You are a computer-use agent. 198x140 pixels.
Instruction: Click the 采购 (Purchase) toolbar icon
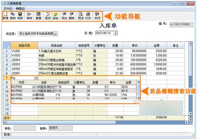(55, 16)
